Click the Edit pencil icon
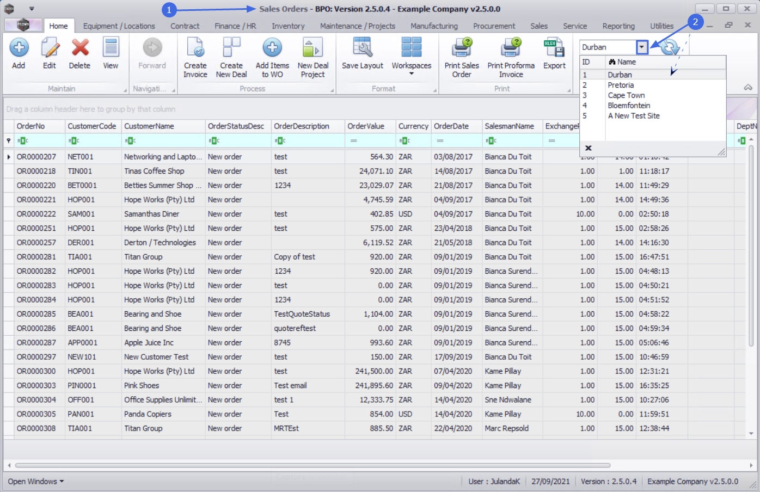The width and height of the screenshot is (760, 492). (50, 48)
